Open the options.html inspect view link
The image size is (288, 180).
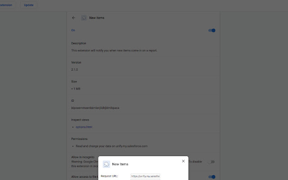tap(84, 127)
